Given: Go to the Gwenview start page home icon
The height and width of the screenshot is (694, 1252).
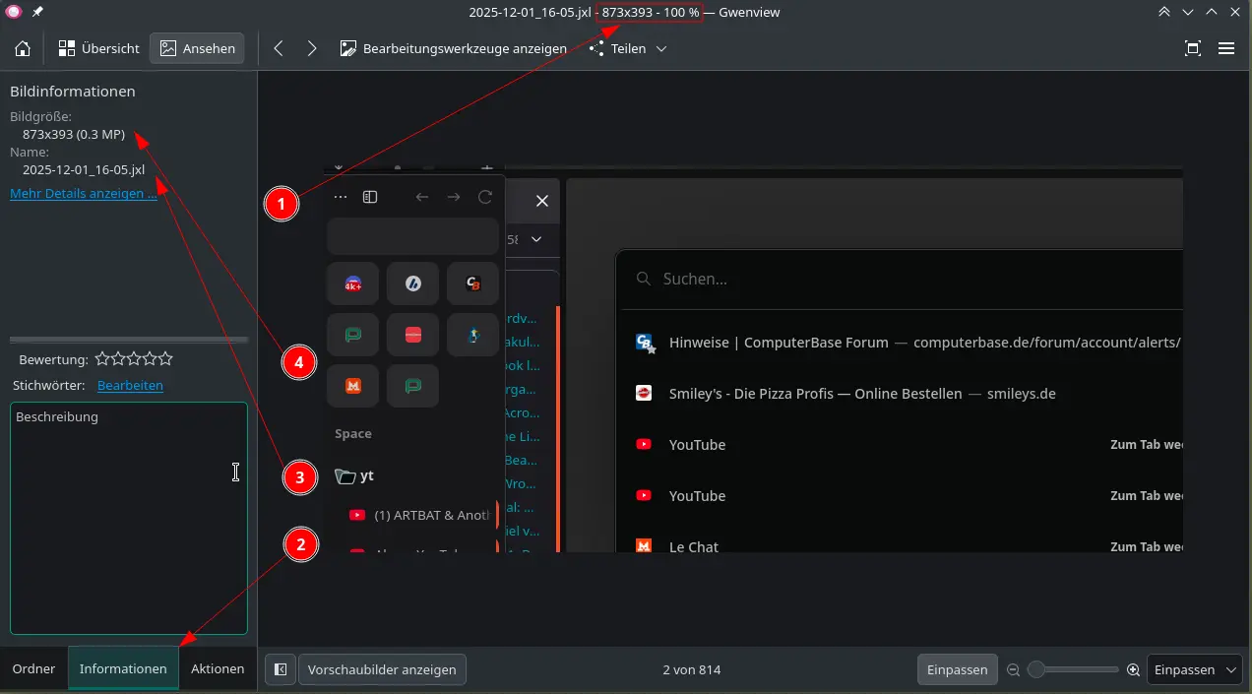Looking at the screenshot, I should [23, 48].
